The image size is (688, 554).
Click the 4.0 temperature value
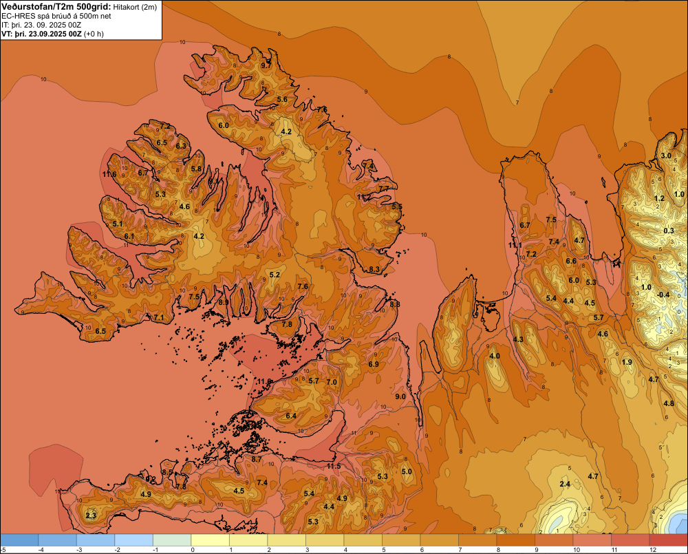pos(495,356)
